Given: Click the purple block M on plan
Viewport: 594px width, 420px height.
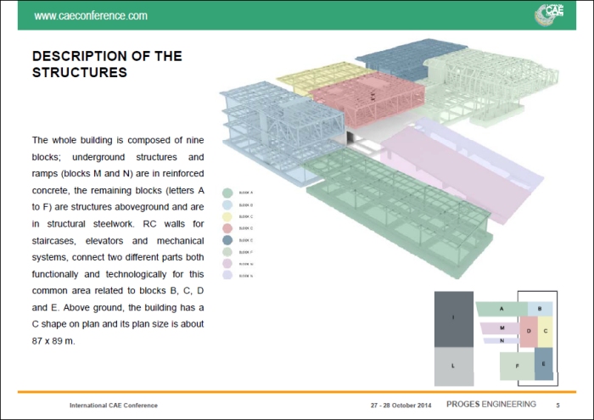Looking at the screenshot, I should point(502,328).
